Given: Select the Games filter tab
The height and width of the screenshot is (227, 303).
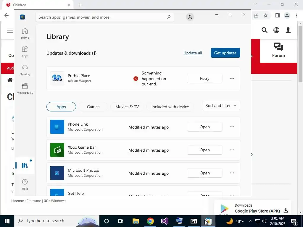Looking at the screenshot, I should (93, 107).
